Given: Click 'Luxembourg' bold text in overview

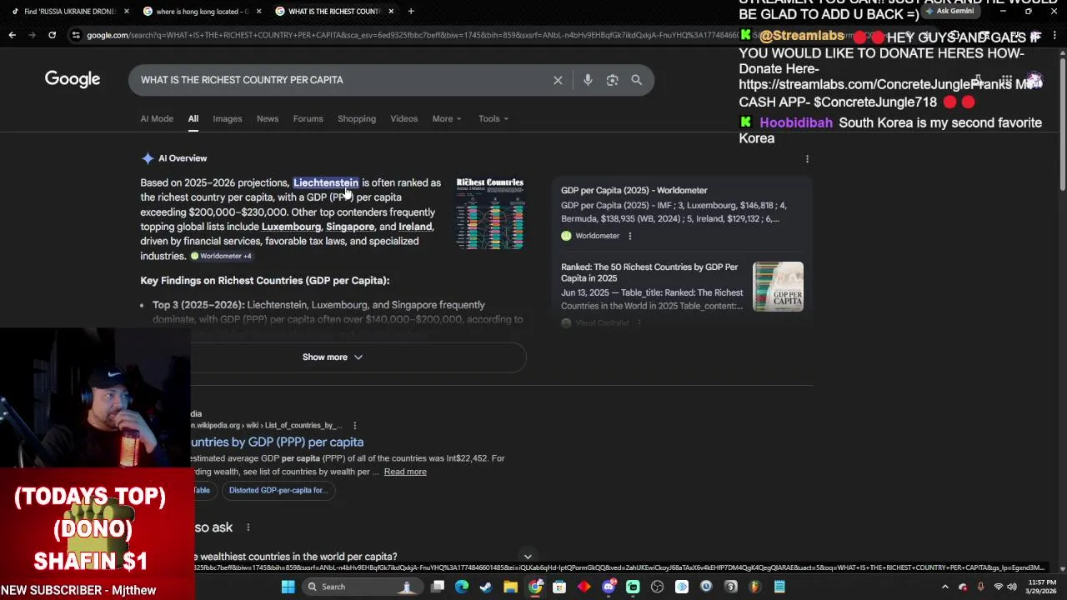Looking at the screenshot, I should [x=291, y=227].
